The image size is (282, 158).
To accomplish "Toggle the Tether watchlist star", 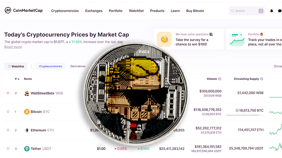I will coord(8,148).
